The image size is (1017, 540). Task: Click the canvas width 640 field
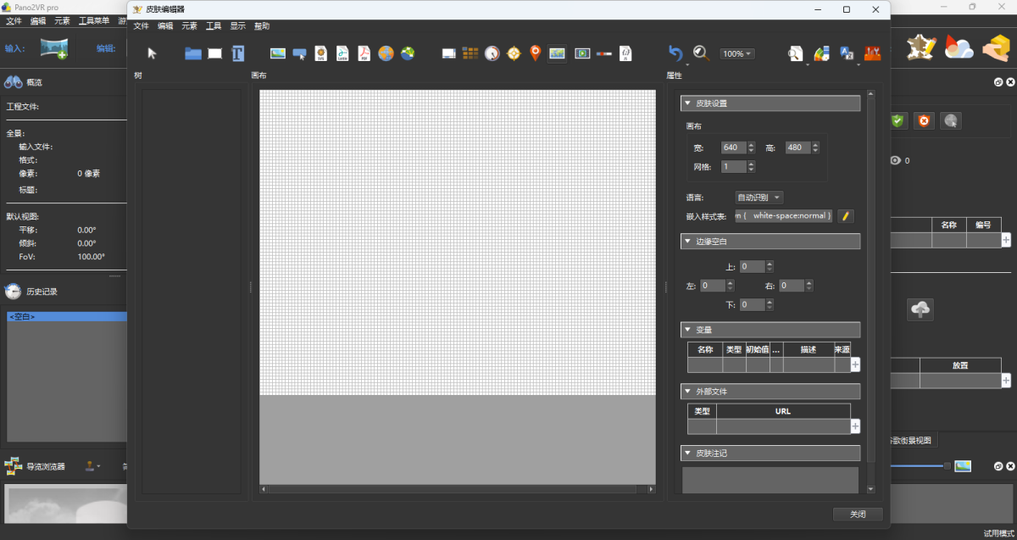coord(731,148)
